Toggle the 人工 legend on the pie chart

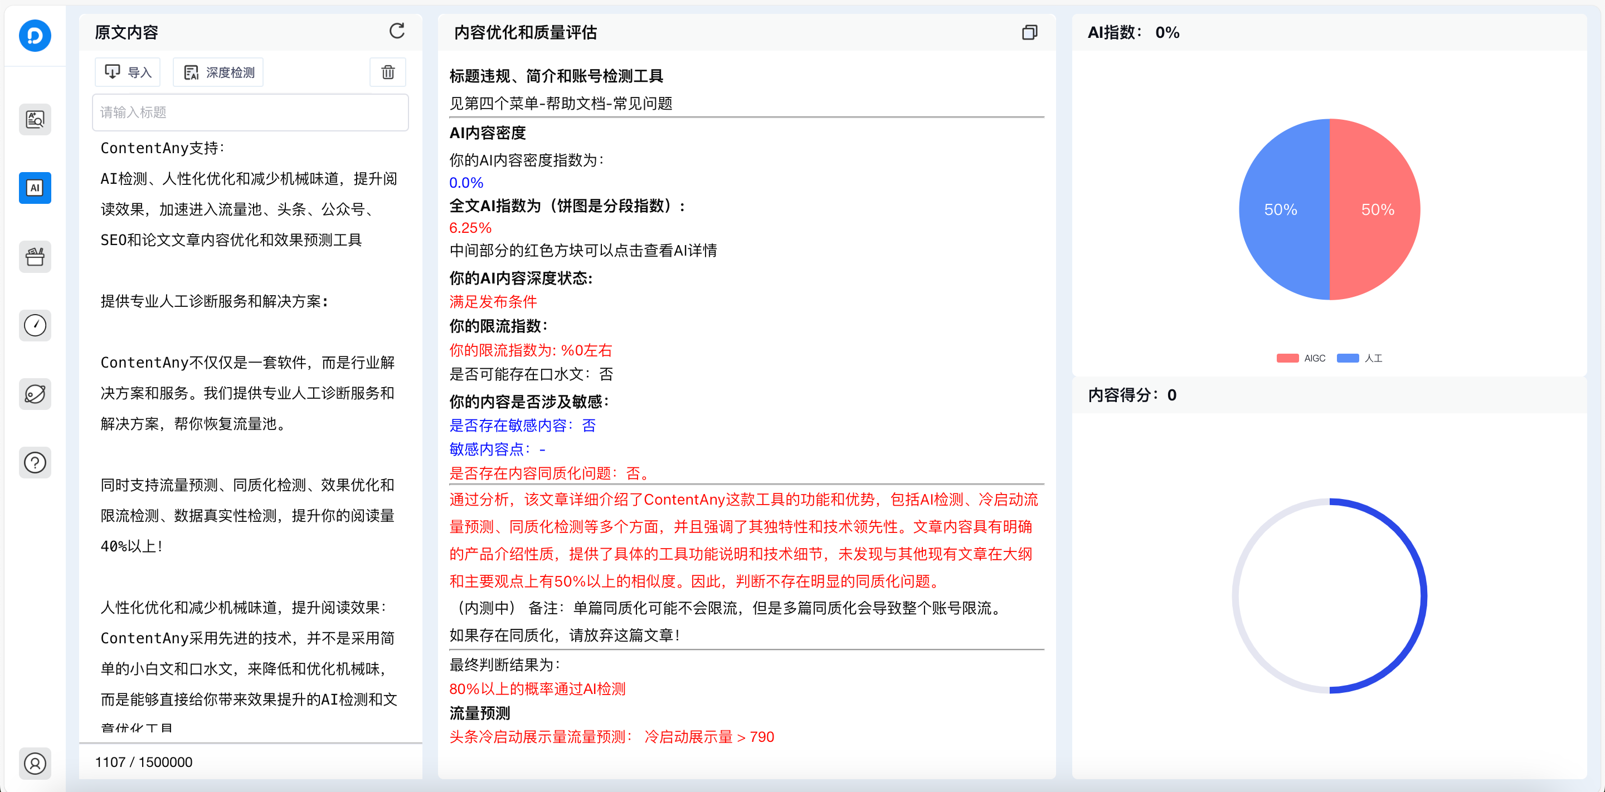[x=1360, y=358]
